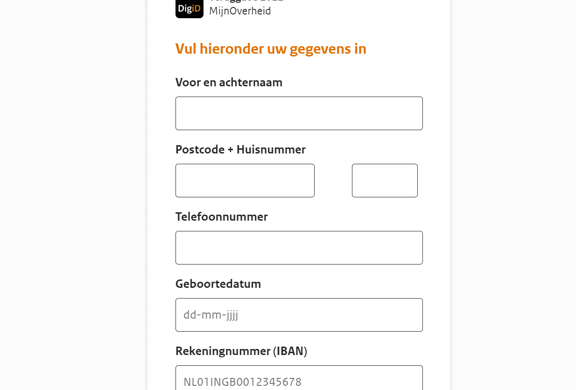Click the gap between postcode and huisnummer fields
The image size is (576, 390).
pos(333,181)
